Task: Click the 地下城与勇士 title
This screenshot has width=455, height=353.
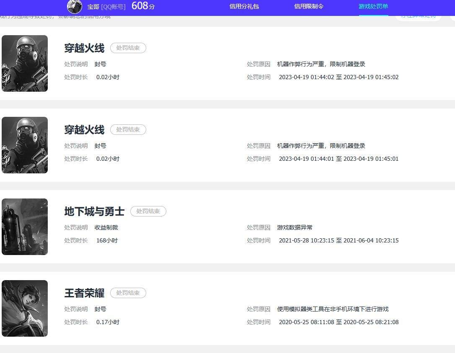Action: pyautogui.click(x=94, y=211)
